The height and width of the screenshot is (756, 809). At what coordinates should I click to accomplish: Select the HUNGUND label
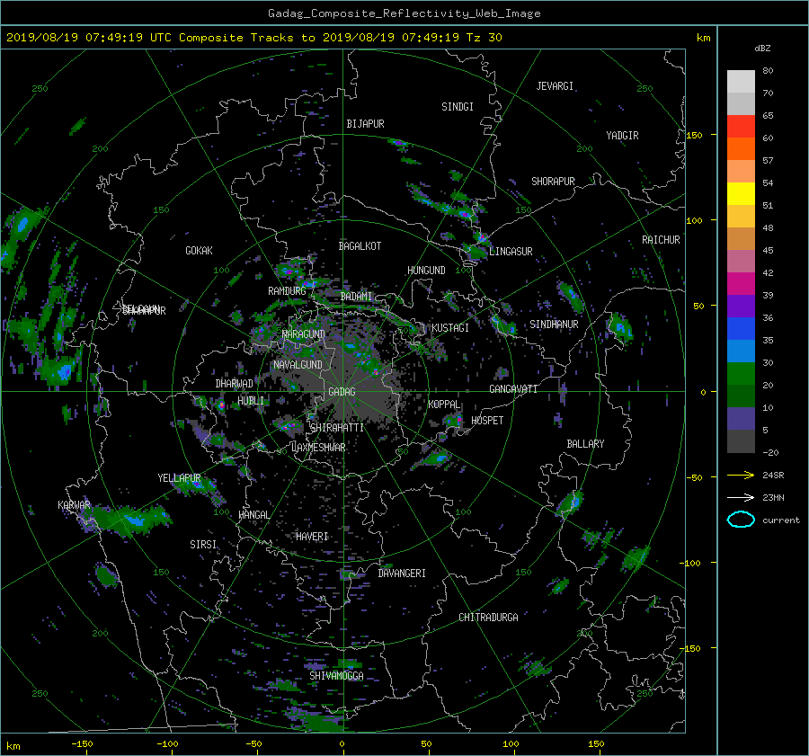(426, 271)
